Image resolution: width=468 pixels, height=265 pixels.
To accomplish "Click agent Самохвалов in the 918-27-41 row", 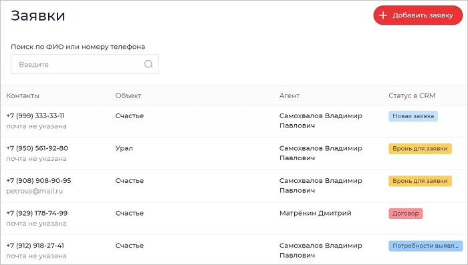I will [321, 251].
